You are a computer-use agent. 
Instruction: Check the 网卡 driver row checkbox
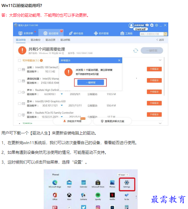(19, 115)
